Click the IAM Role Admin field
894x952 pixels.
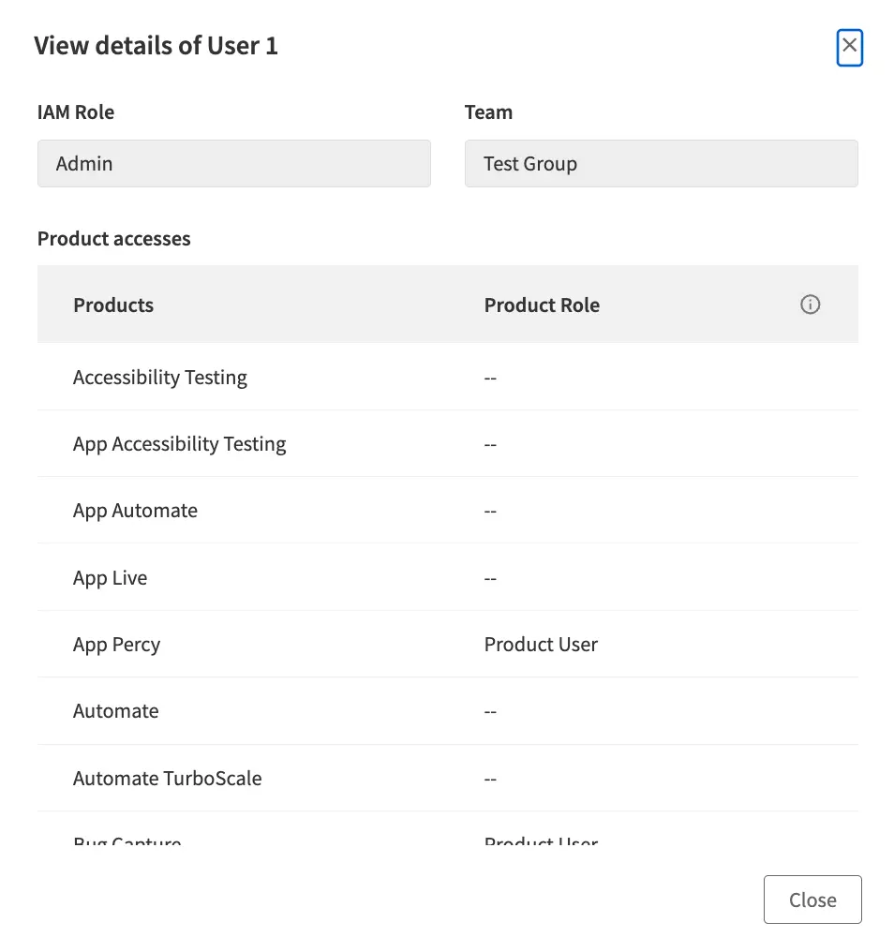coord(233,164)
